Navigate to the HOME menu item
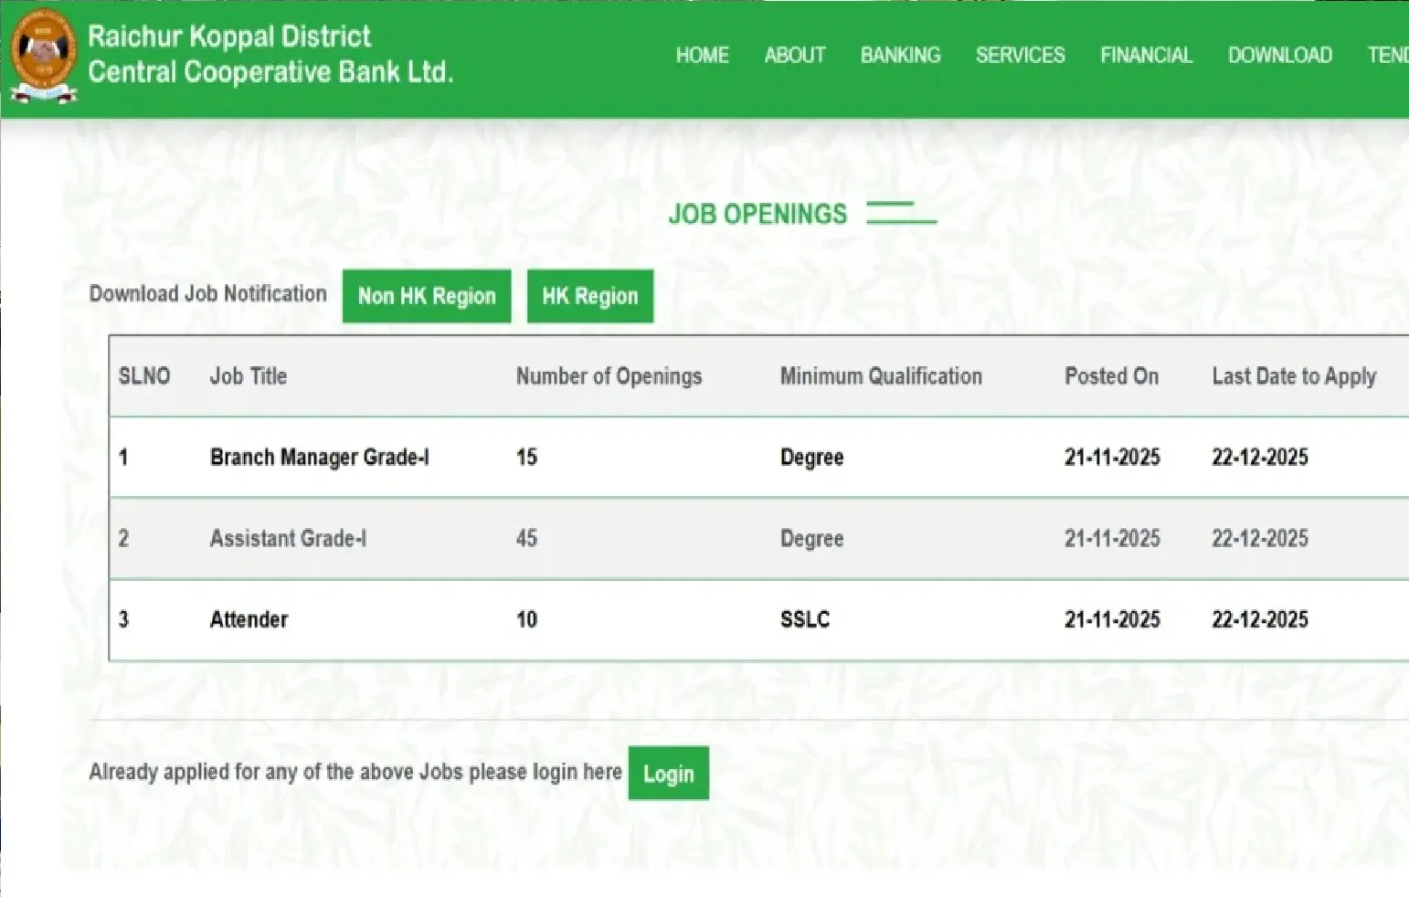Image resolution: width=1409 pixels, height=897 pixels. tap(702, 56)
